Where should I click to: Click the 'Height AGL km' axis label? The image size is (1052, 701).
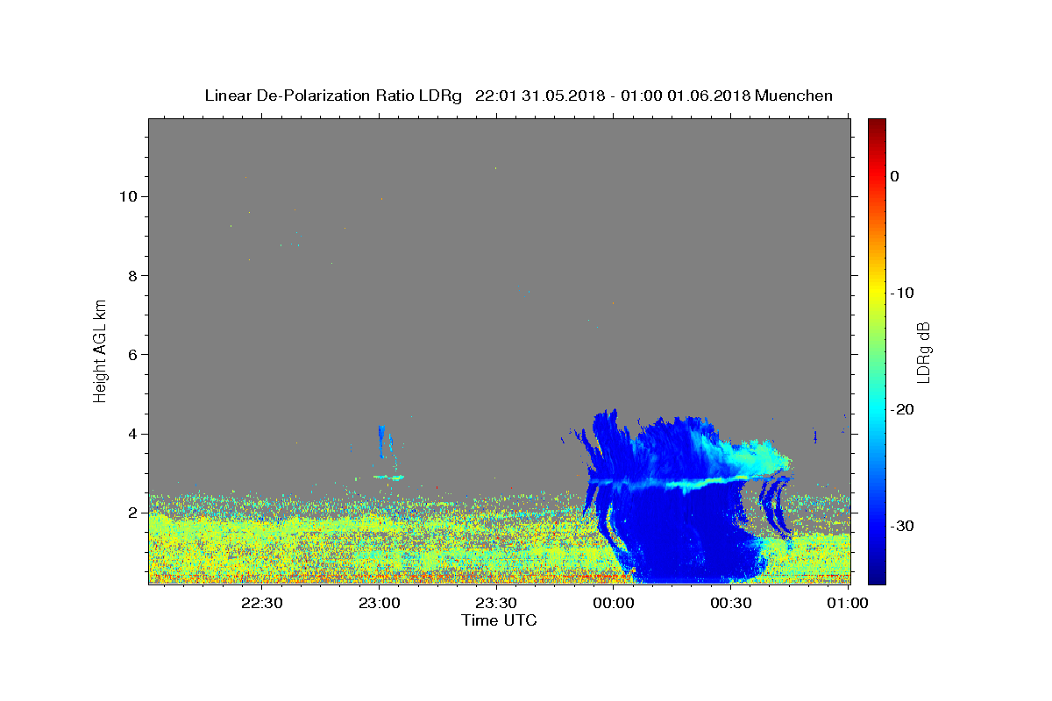[100, 350]
